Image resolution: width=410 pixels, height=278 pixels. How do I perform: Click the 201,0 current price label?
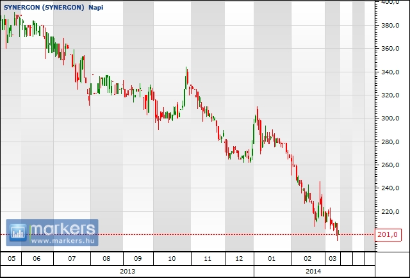point(388,234)
